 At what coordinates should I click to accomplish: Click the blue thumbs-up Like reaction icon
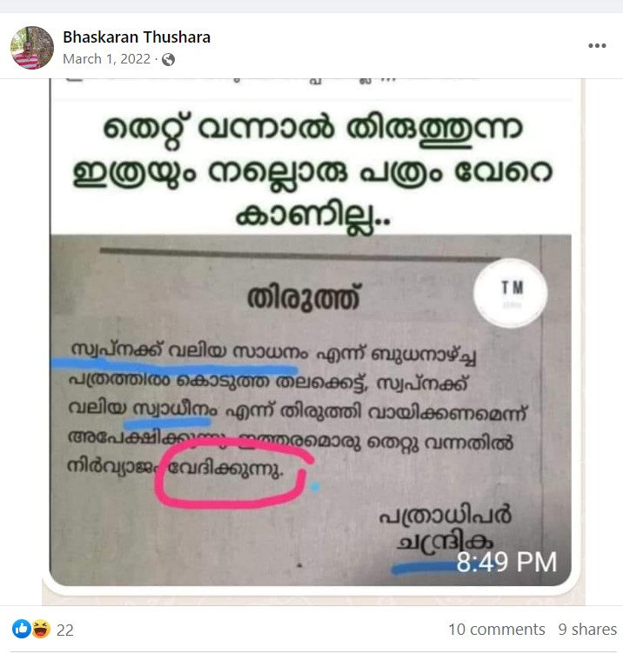tap(21, 629)
